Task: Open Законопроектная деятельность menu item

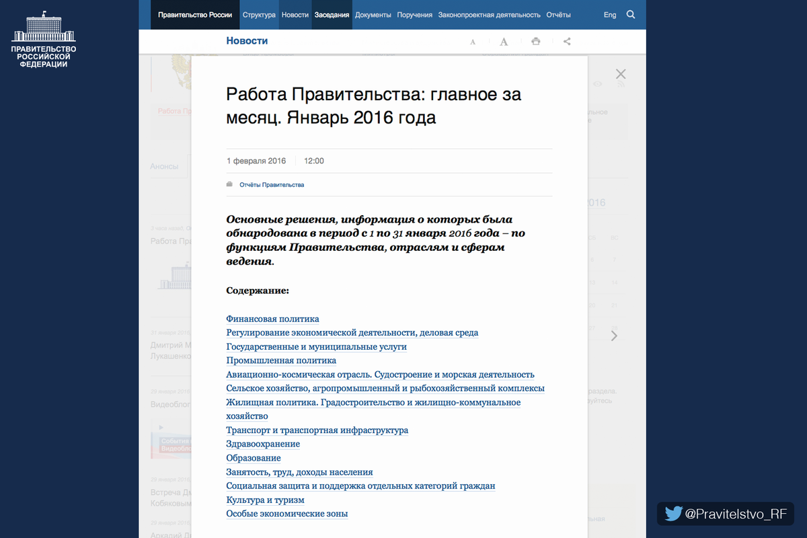Action: 489,15
